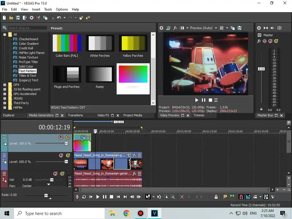Screen dimensions: 292x219
Task: Go to start of project
Action: (x=118, y=197)
